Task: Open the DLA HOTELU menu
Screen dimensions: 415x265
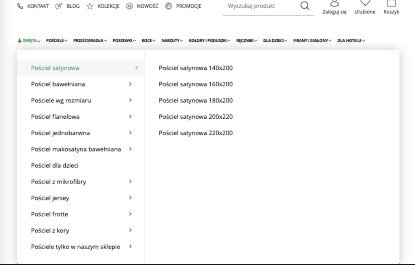Action: (x=351, y=41)
